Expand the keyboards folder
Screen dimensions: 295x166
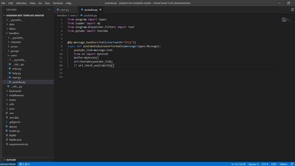point(15,91)
